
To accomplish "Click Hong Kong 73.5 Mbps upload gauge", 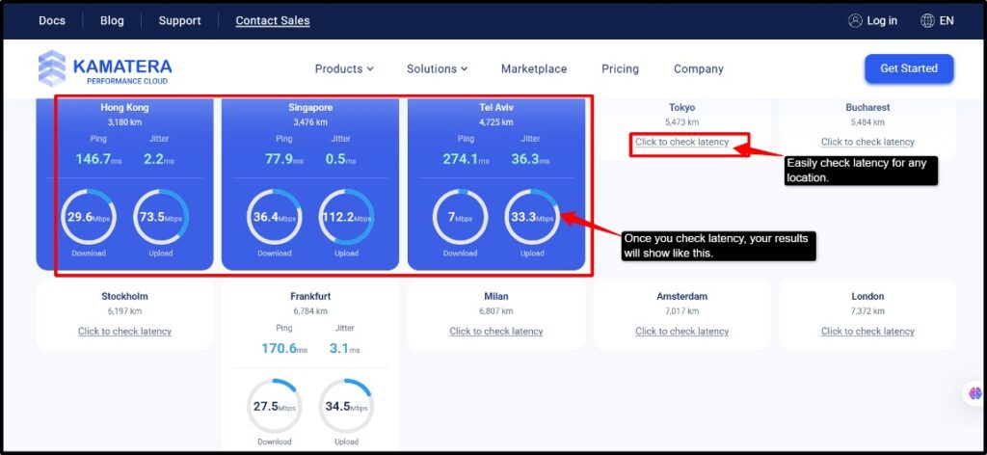I will 161,217.
